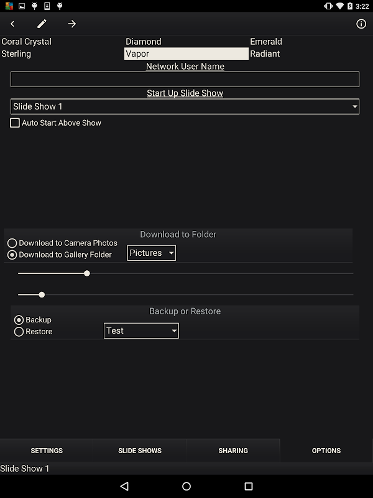Open the Test backup dropdown
Screen dimensions: 373x498
141,331
